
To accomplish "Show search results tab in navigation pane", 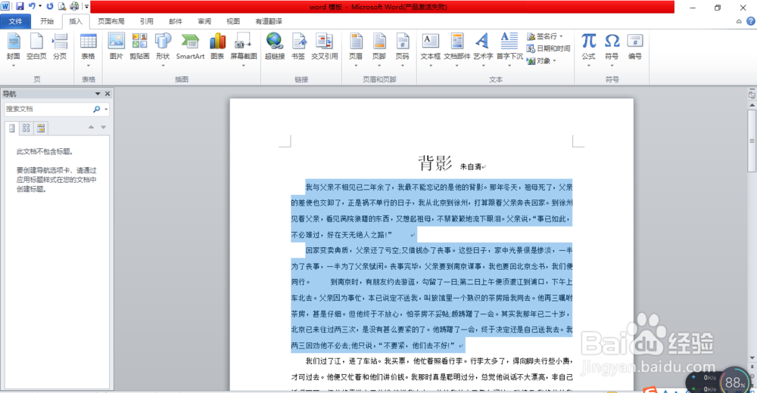I will pos(41,128).
